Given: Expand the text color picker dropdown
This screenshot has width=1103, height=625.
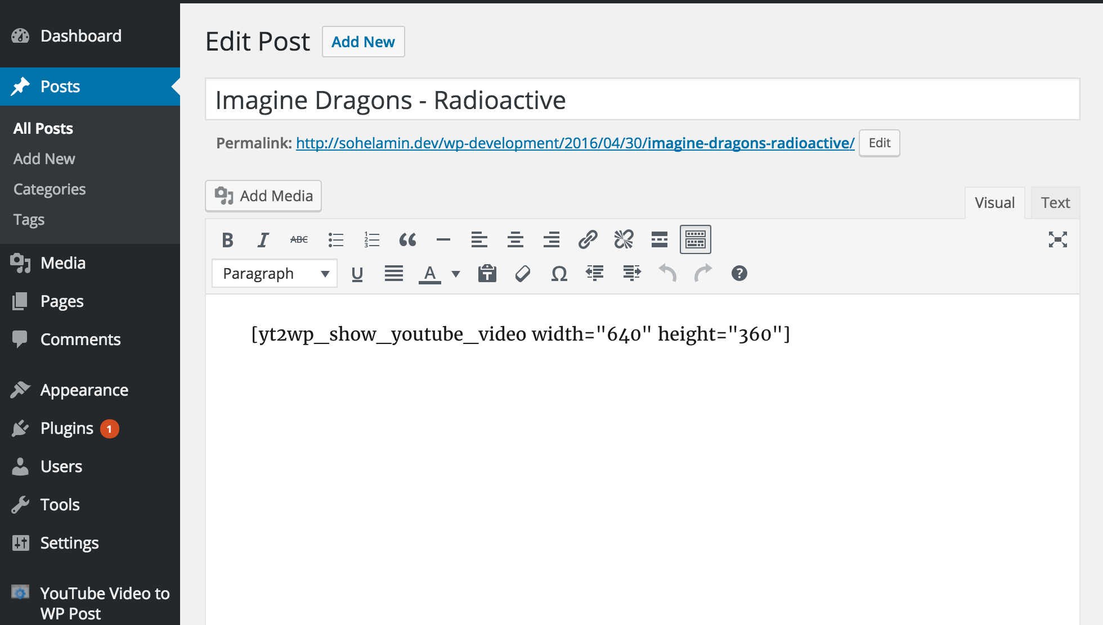Looking at the screenshot, I should [455, 274].
